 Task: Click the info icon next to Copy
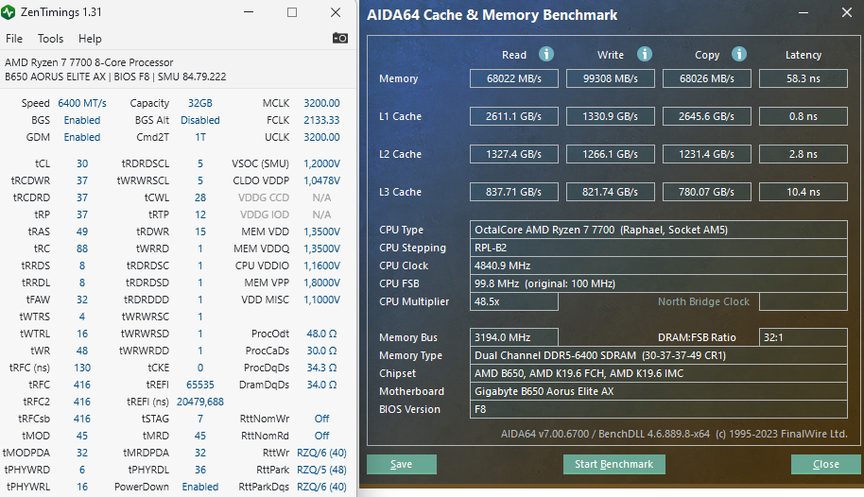tap(739, 54)
